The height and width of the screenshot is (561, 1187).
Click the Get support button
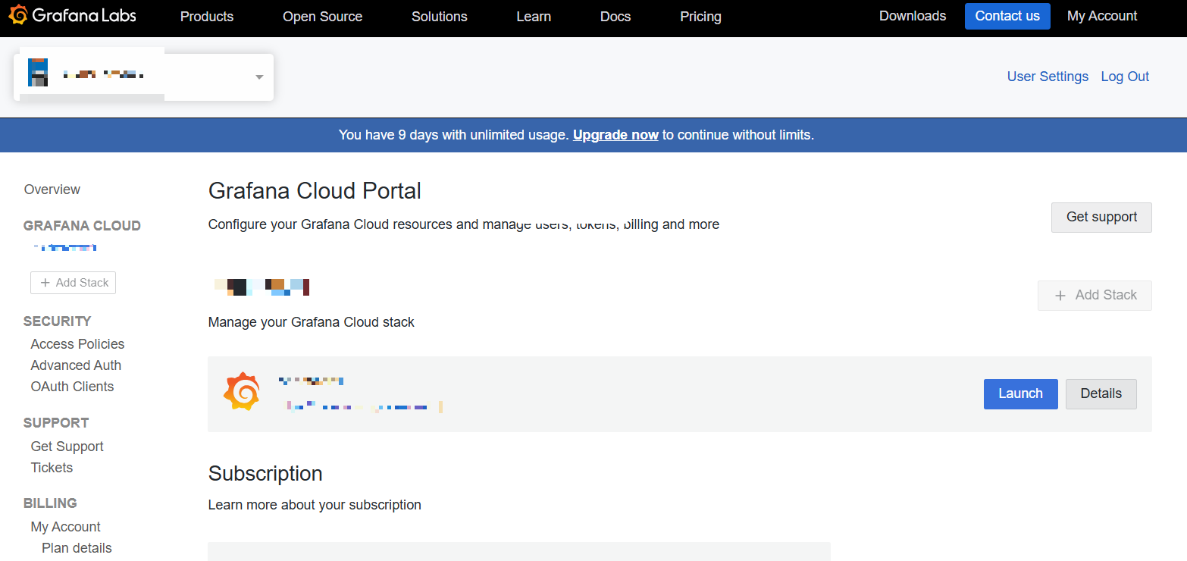[1101, 217]
